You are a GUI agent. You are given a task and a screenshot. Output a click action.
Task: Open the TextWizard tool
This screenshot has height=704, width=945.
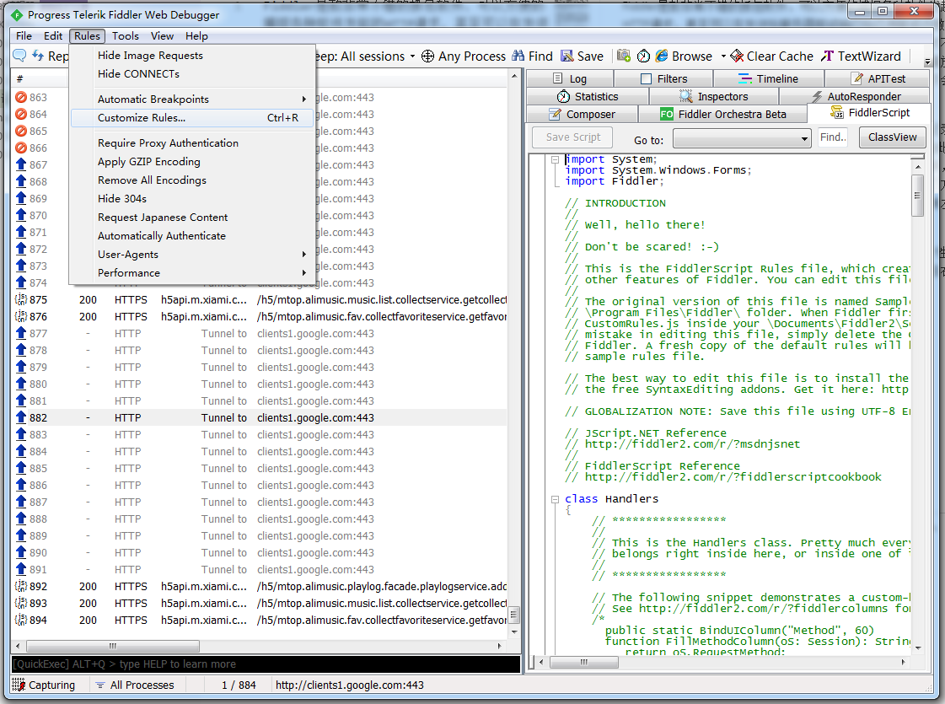coord(861,56)
